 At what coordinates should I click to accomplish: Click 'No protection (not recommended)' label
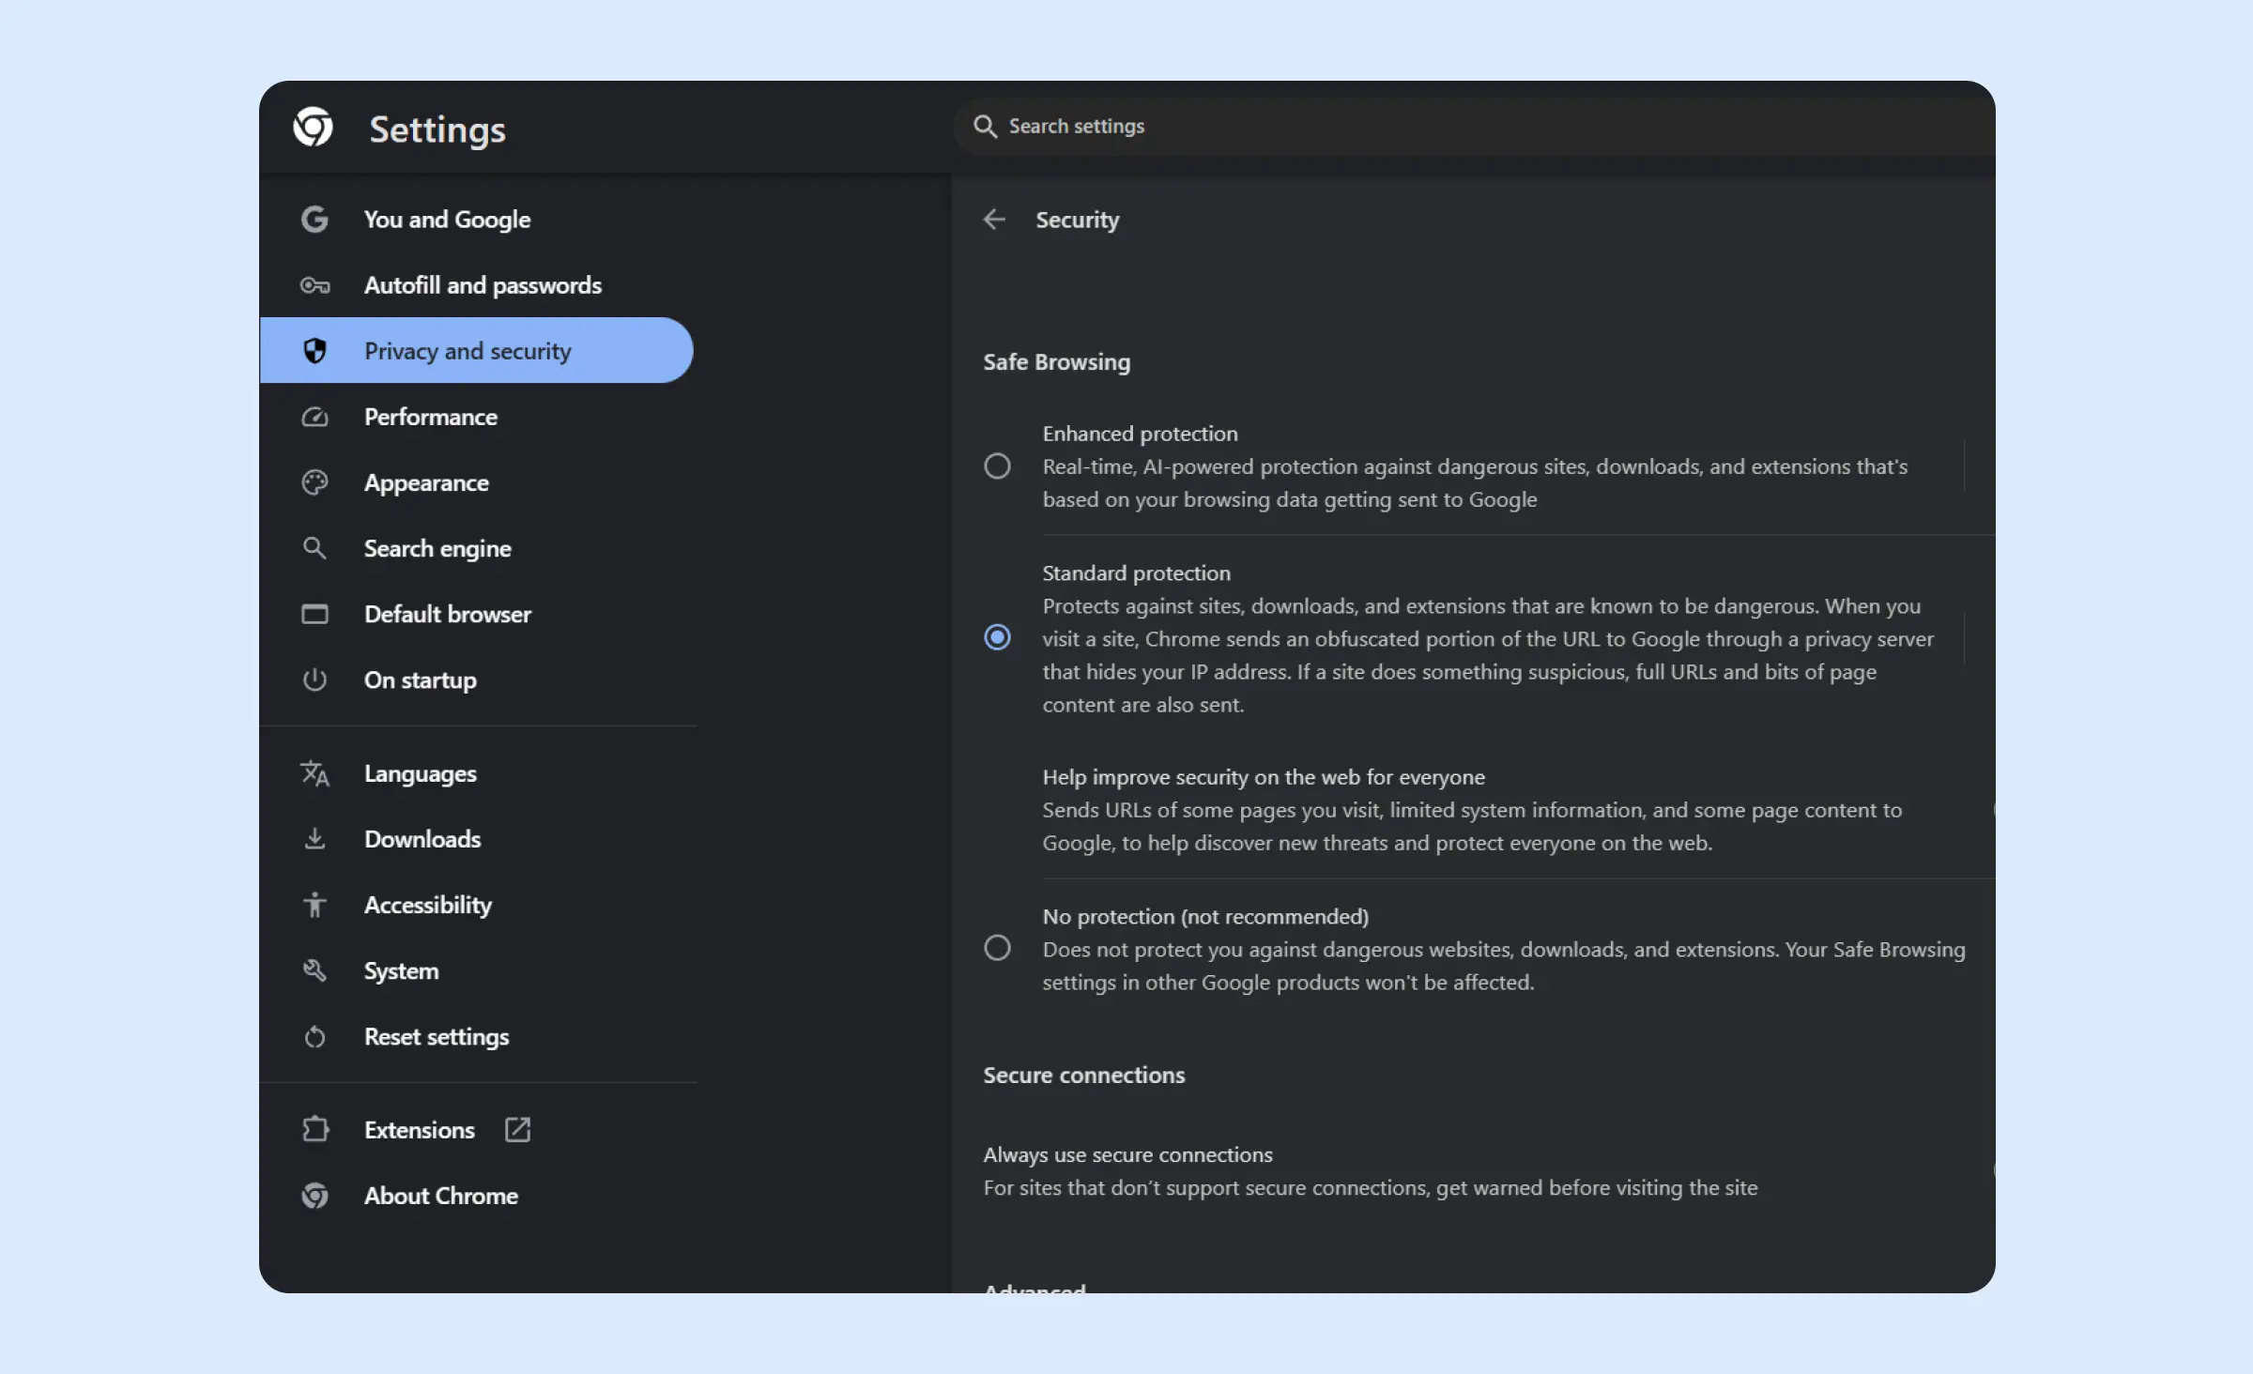click(x=1205, y=916)
